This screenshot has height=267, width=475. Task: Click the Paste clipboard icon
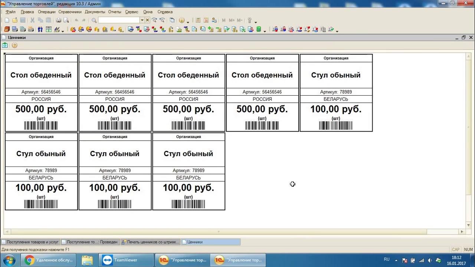(48, 20)
